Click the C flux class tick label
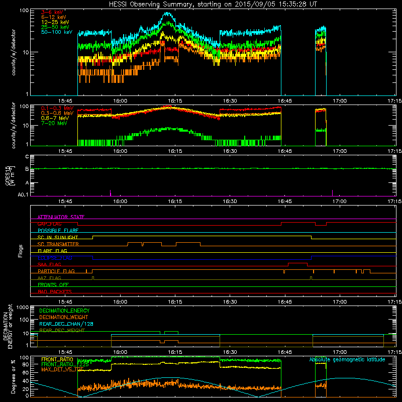 click(27, 157)
